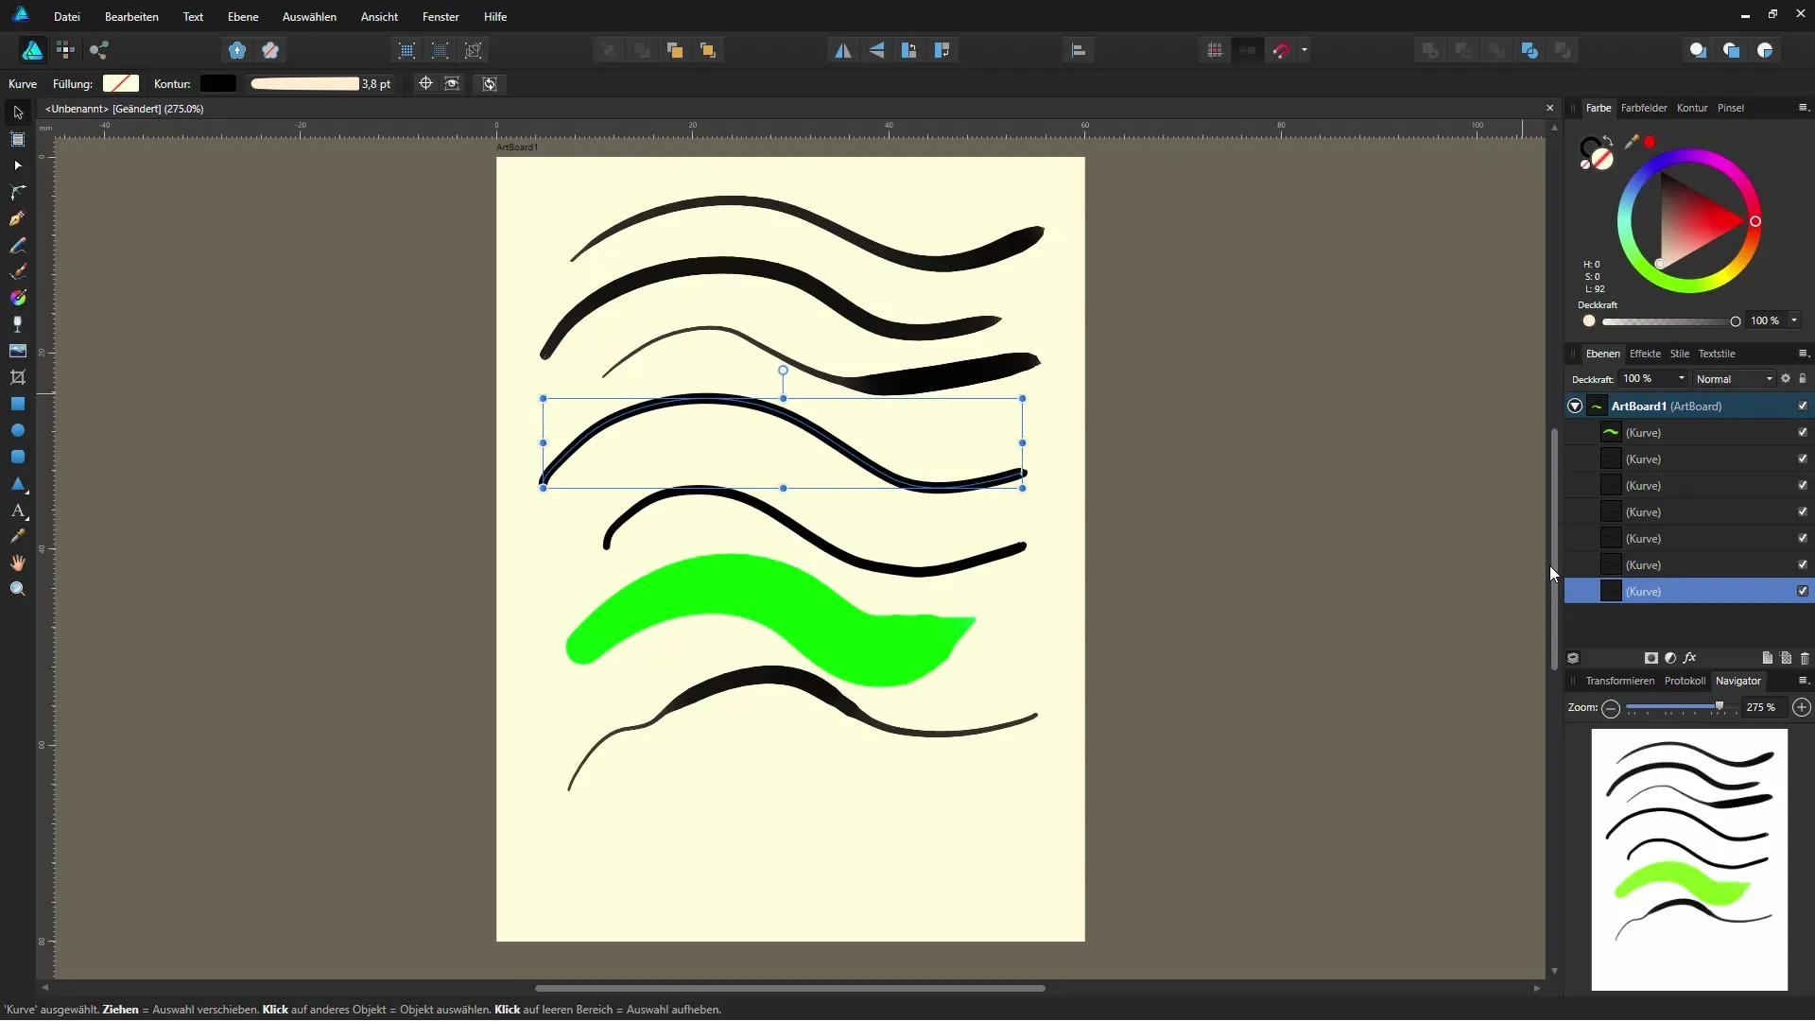Toggle visibility of green Kurve layer
This screenshot has width=1815, height=1021.
[1803, 433]
